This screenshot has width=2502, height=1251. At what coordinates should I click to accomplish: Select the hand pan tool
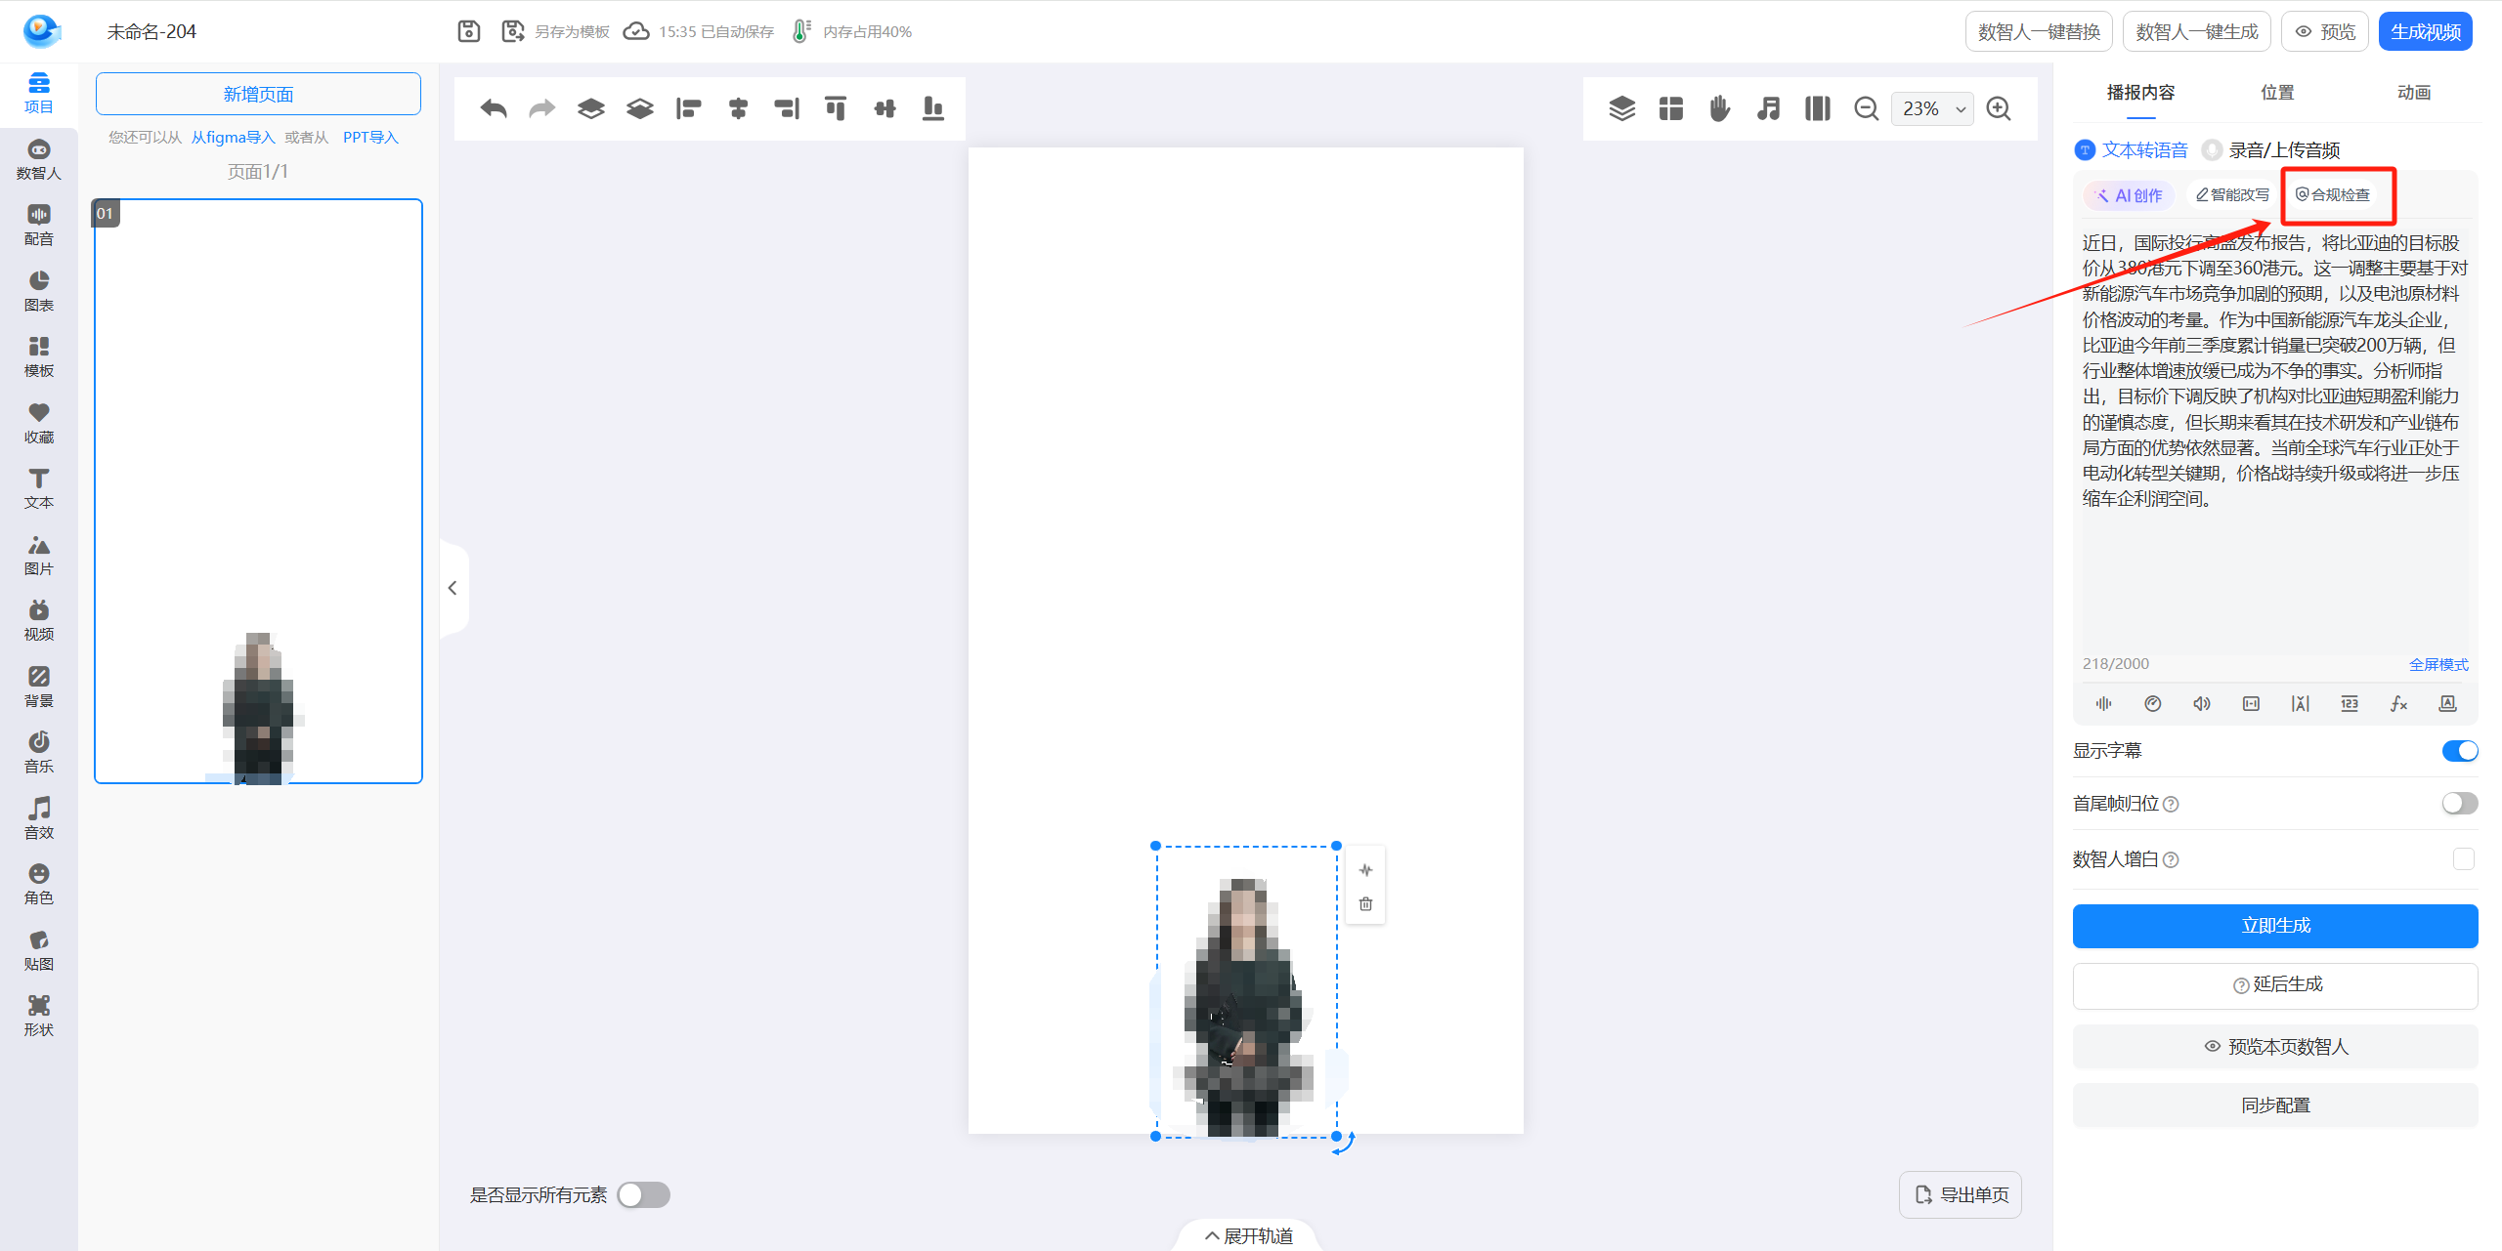[1719, 108]
